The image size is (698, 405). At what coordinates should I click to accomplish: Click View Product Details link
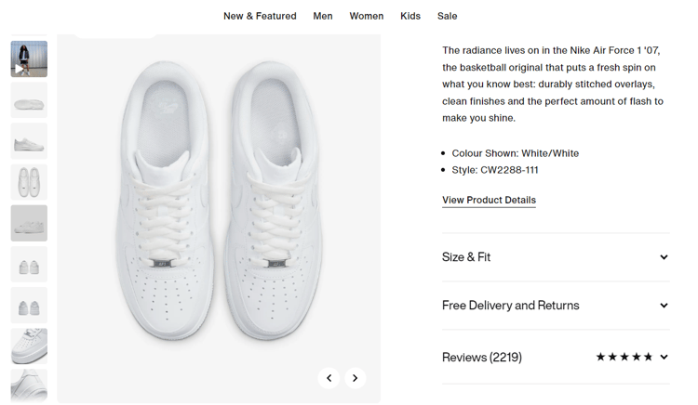click(x=489, y=201)
